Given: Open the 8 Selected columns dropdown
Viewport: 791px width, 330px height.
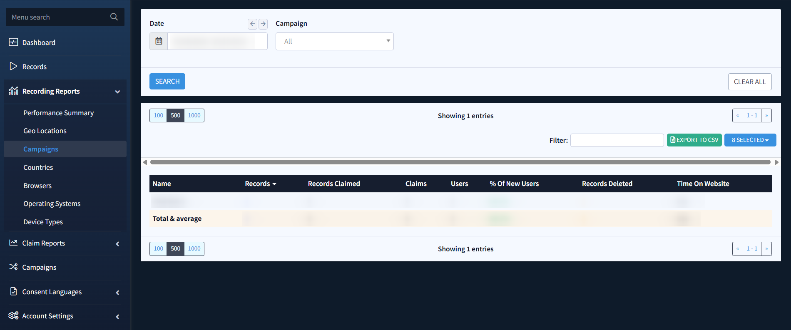Looking at the screenshot, I should [x=750, y=140].
